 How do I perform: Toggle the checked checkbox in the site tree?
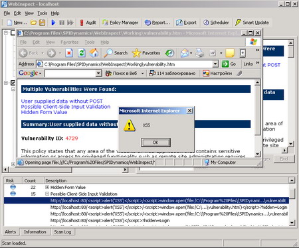coord(13,83)
